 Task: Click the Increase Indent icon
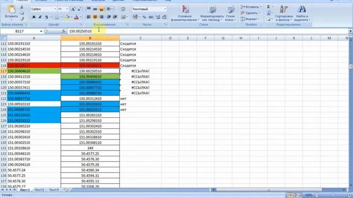[x=115, y=17]
